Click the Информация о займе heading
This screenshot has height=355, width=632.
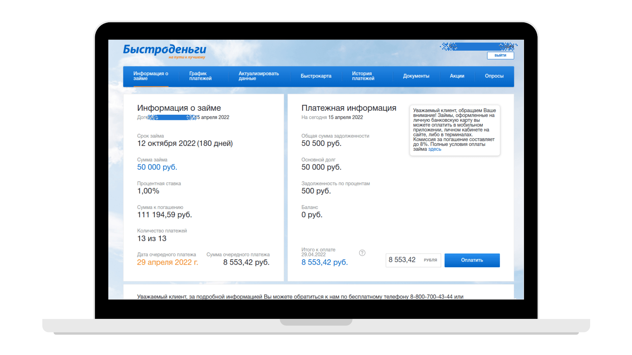(x=179, y=108)
